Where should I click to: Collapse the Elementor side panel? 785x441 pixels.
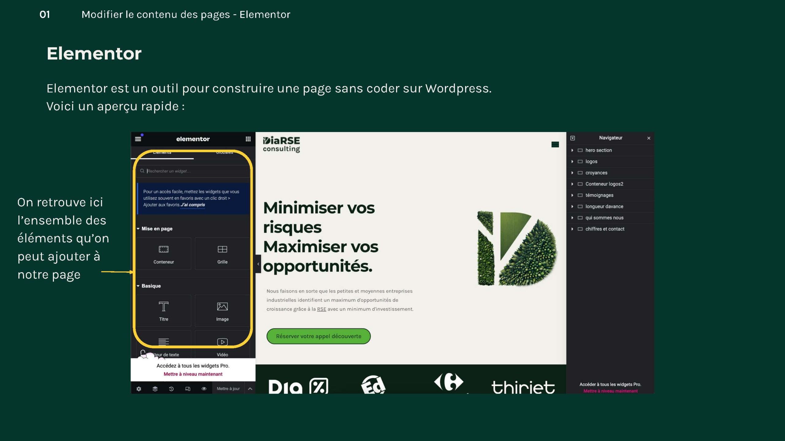coord(258,264)
